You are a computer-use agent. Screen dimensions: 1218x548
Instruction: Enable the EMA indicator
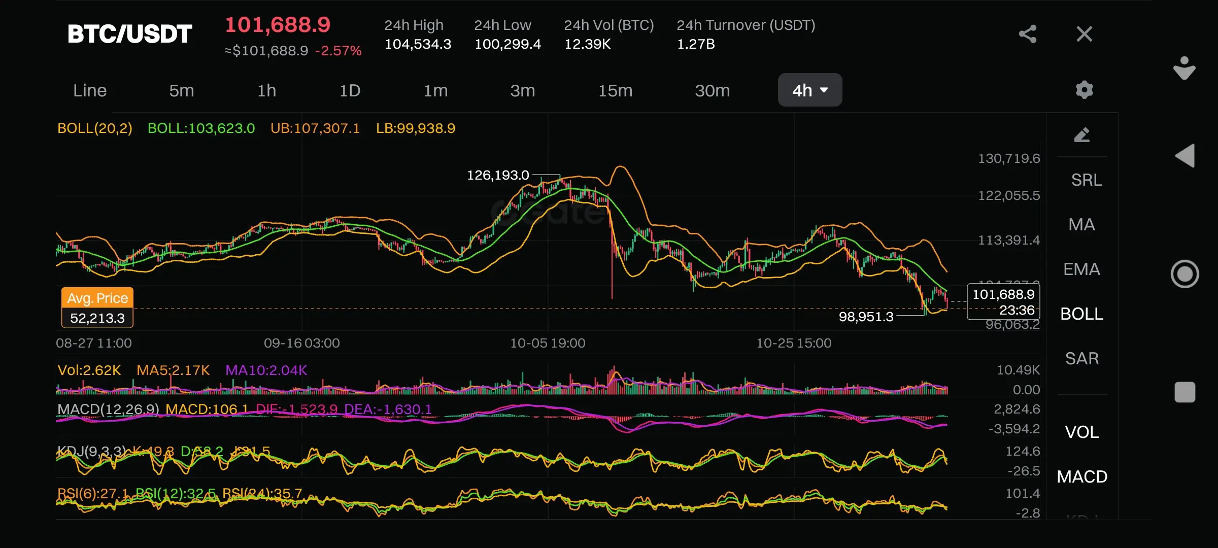coord(1082,269)
